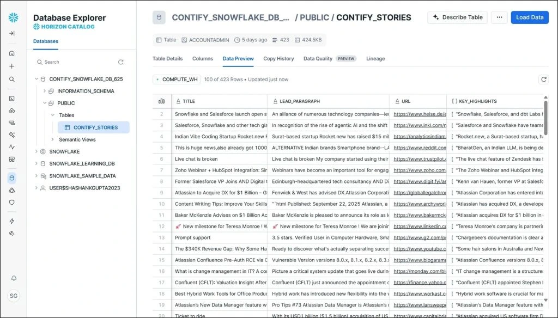This screenshot has width=558, height=318.
Task: Click the Load Data button
Action: pyautogui.click(x=529, y=17)
